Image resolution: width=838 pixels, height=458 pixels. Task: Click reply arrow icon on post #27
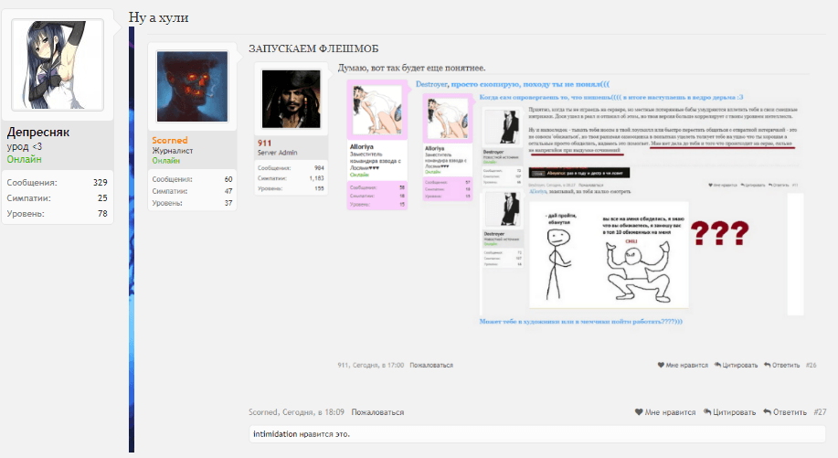pos(767,412)
